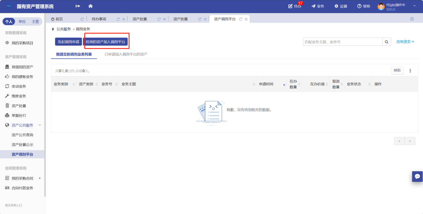Click the search magnifier icon
423x214 pixels.
pyautogui.click(x=387, y=42)
